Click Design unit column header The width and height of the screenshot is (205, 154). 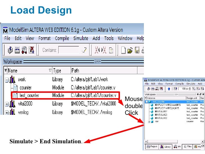click(x=193, y=98)
